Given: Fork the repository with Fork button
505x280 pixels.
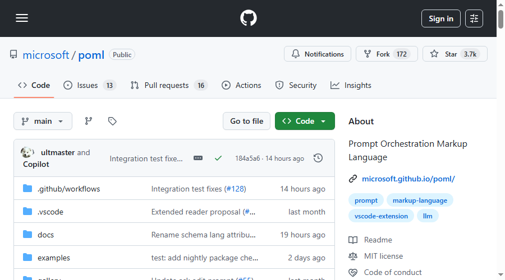Looking at the screenshot, I should tap(387, 54).
